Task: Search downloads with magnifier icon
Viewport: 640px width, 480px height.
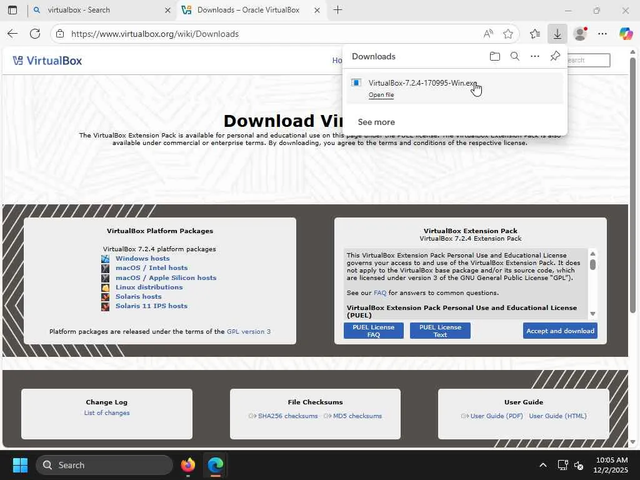Action: pyautogui.click(x=515, y=56)
